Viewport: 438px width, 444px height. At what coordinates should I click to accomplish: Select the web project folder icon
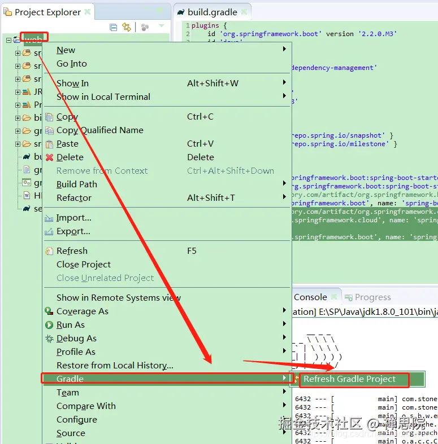coord(17,39)
